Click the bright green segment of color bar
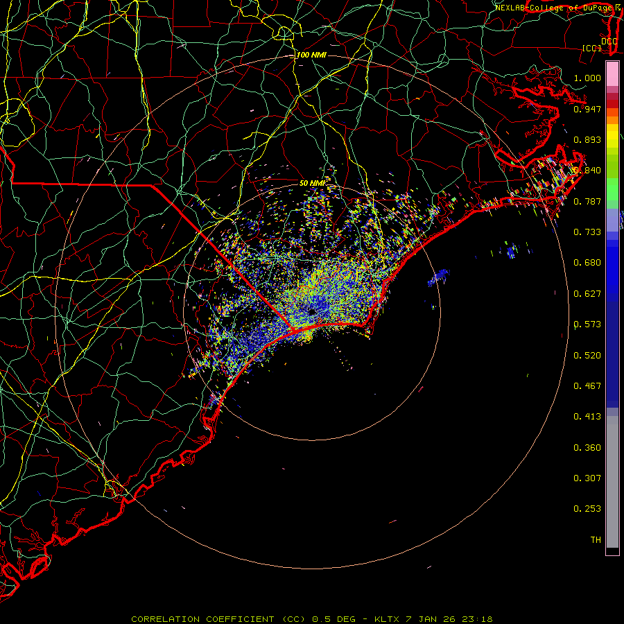Screen dimensions: 624x624 [612, 189]
